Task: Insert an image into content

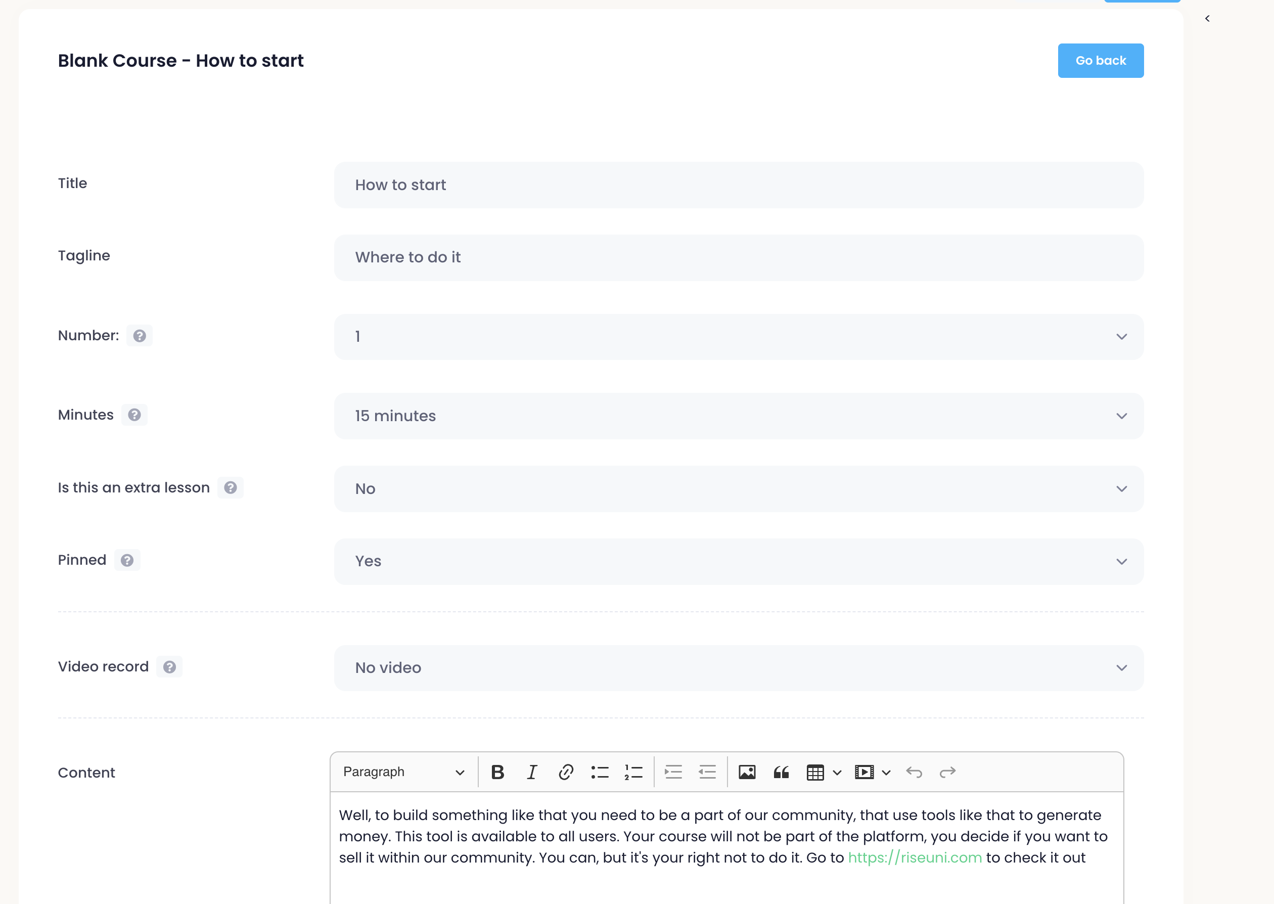Action: 747,772
